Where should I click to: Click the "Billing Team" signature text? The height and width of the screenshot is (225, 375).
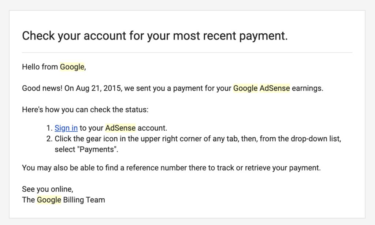pyautogui.click(x=84, y=200)
